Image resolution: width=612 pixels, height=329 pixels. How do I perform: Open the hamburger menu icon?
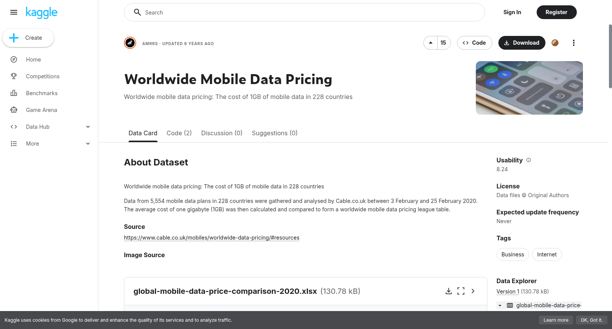[x=14, y=12]
